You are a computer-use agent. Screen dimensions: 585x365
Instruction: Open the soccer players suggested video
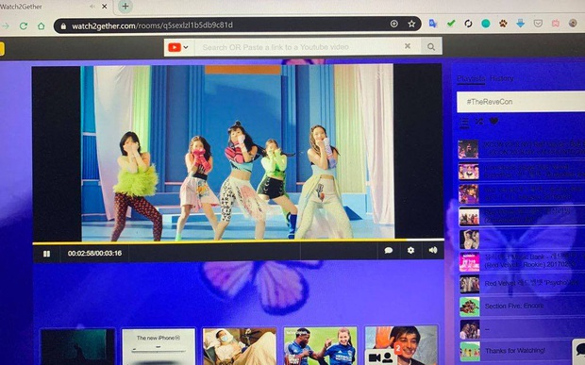(321, 346)
